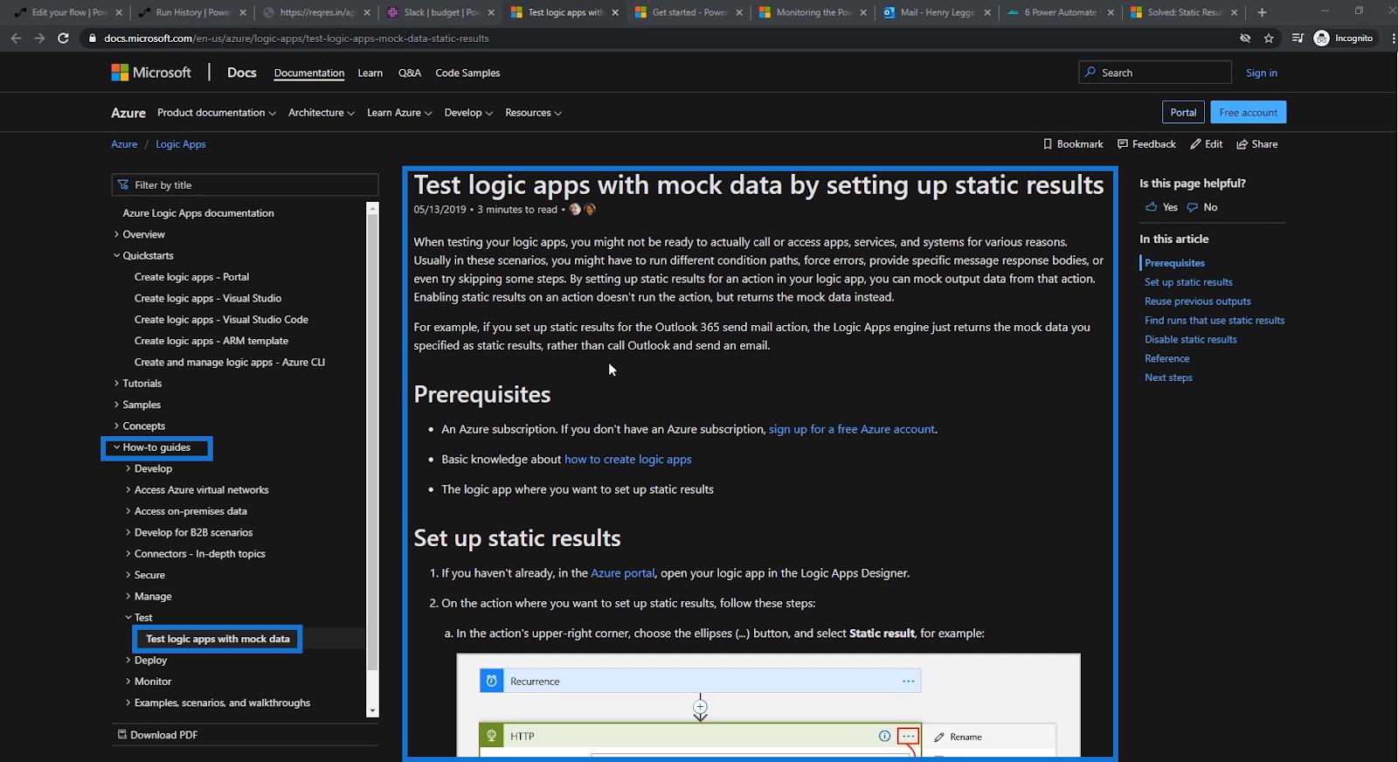The height and width of the screenshot is (762, 1398).
Task: Open 'sign up for a free Azure account'
Action: coord(852,429)
